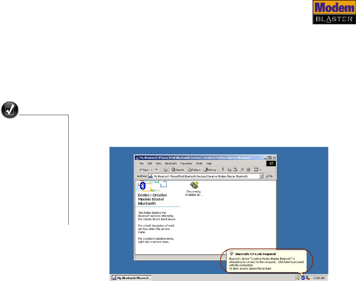Open the Favorites menu

coord(186,164)
